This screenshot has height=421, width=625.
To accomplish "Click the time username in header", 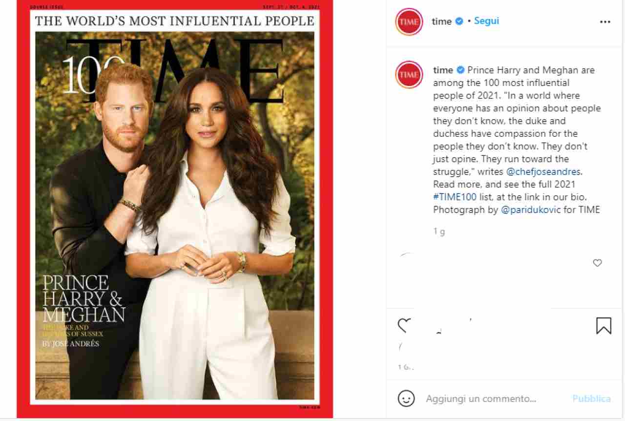I will (441, 21).
